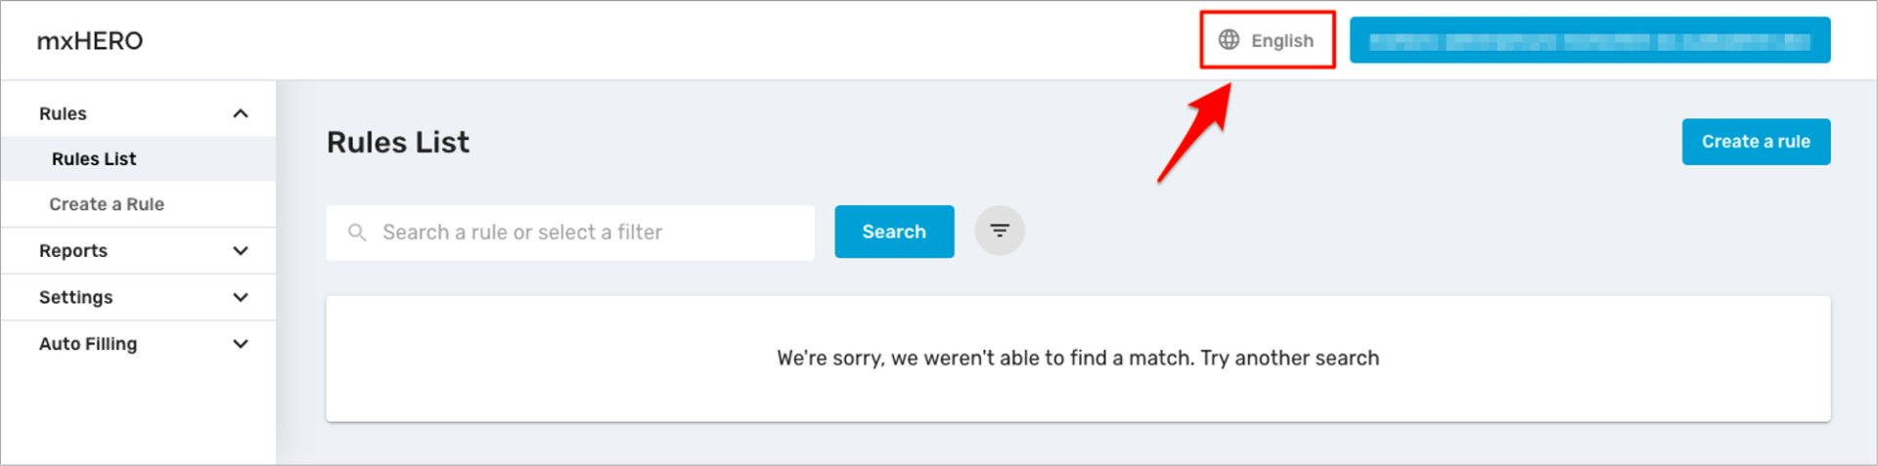Click the Create a rule button

1756,142
